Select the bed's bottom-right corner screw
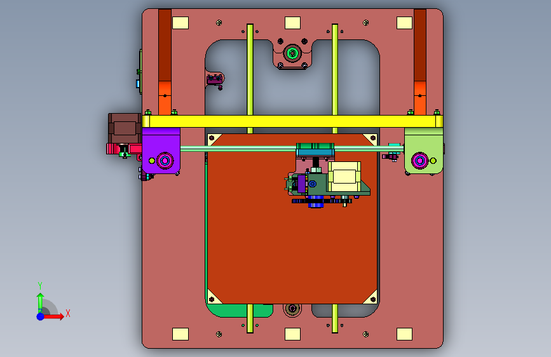This screenshot has height=357, width=551. click(373, 299)
